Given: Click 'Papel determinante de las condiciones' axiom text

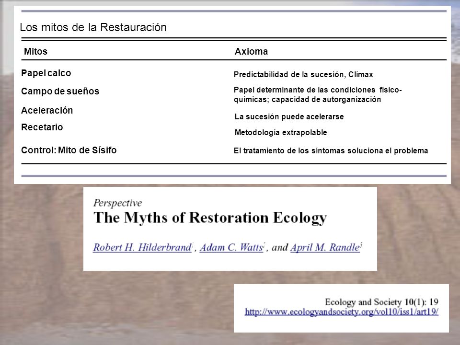Looking at the screenshot, I should 318,94.
